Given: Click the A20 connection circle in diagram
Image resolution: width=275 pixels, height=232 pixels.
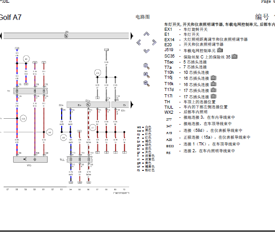Looking at the screenshot, I should click(63, 138).
